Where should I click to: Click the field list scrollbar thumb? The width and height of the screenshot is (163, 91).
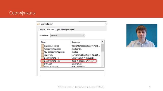[103, 48]
